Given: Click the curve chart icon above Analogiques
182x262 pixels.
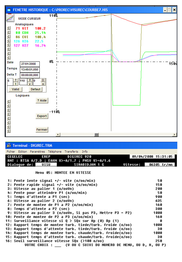Looking at the screenshot, I should pyautogui.click(x=10, y=18).
